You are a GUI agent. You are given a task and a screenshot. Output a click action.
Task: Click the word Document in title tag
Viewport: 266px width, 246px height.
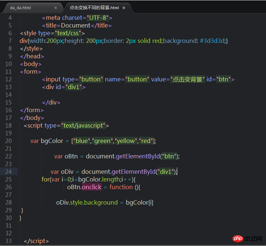[x=76, y=25]
